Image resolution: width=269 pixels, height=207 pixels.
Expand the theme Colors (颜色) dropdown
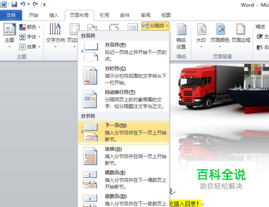(30, 27)
